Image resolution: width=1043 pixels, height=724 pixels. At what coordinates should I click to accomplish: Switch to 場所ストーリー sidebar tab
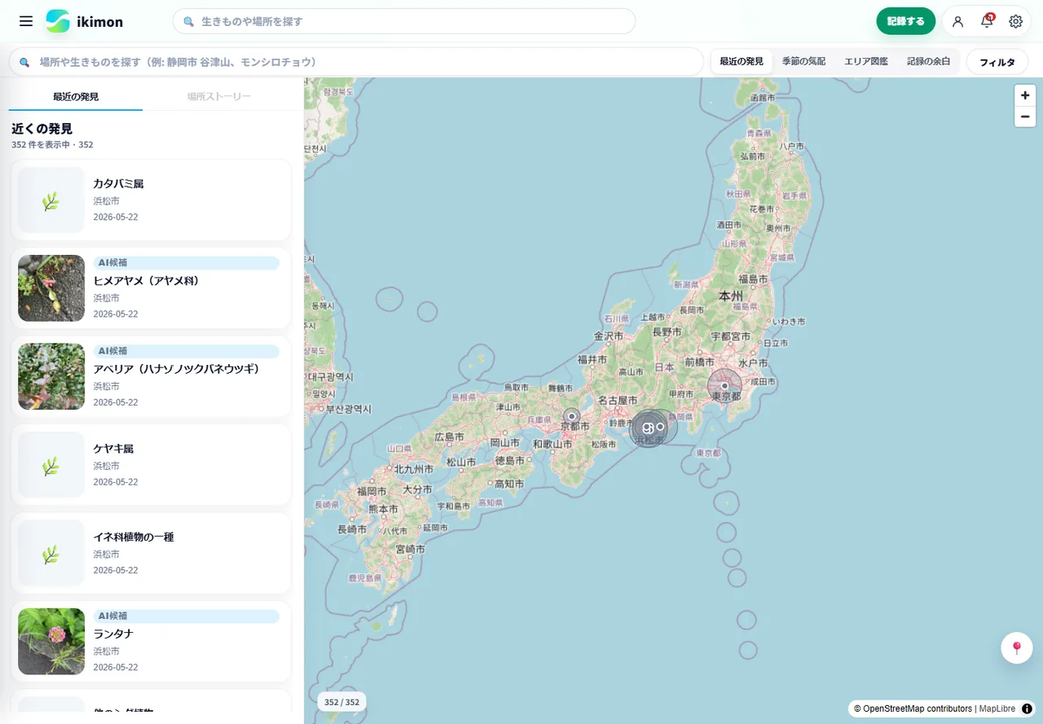click(x=219, y=96)
